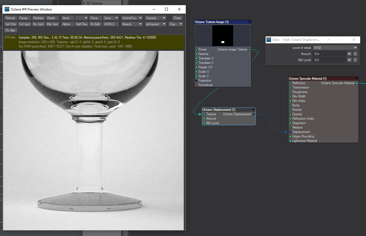The width and height of the screenshot is (366, 236).
Task: Click the Refraction Index input port
Action: (290, 119)
